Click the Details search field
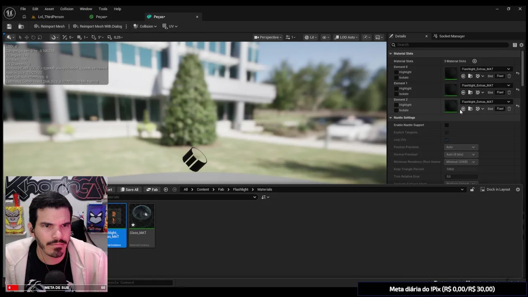Viewport: 528px width, 297px height. 450,45
